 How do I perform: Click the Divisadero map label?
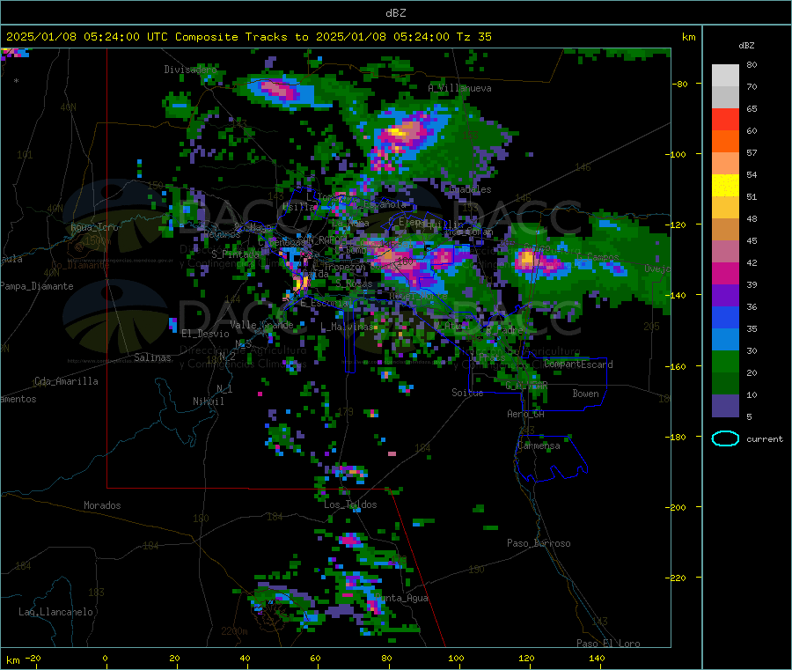pyautogui.click(x=190, y=70)
